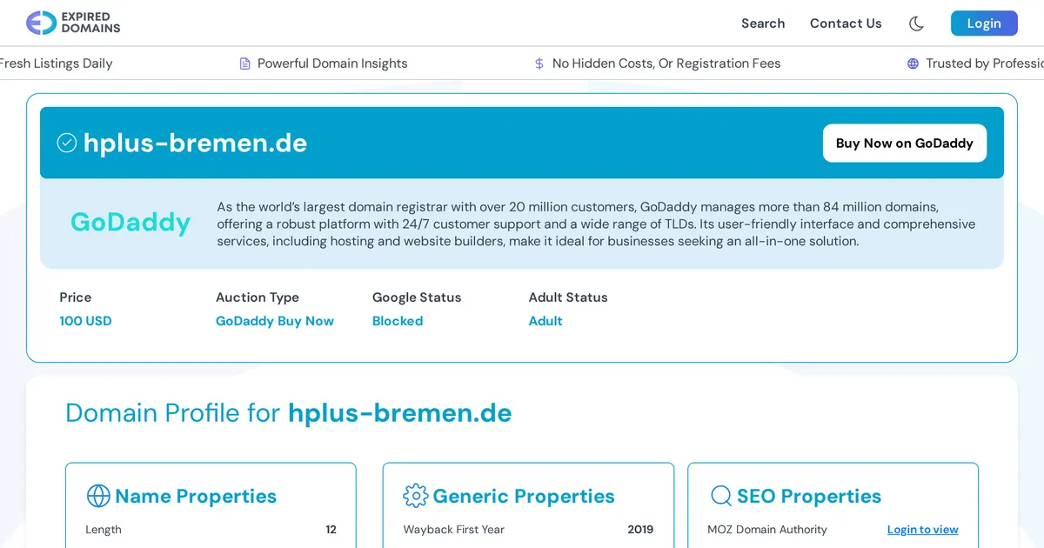The height and width of the screenshot is (548, 1044).
Task: Click the Length value 12
Action: click(x=331, y=530)
